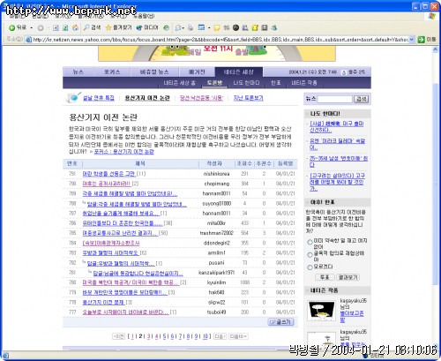Open the 포커스 : 용산기지 이전 논란 link
This screenshot has width=441, height=361.
click(123, 152)
